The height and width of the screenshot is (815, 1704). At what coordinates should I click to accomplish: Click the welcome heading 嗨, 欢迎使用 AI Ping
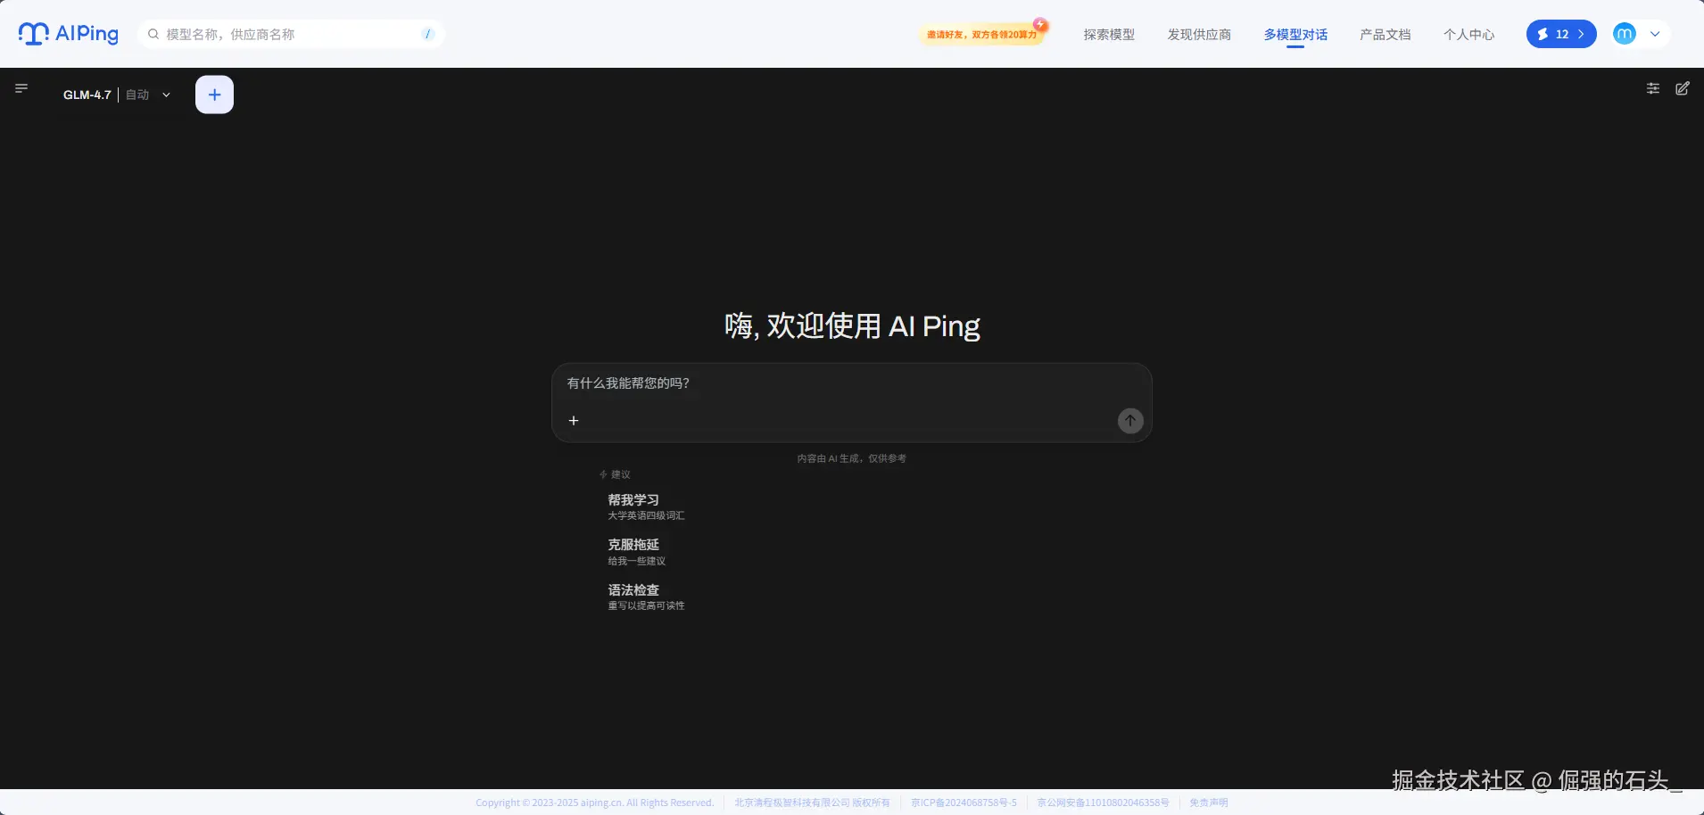tap(852, 326)
